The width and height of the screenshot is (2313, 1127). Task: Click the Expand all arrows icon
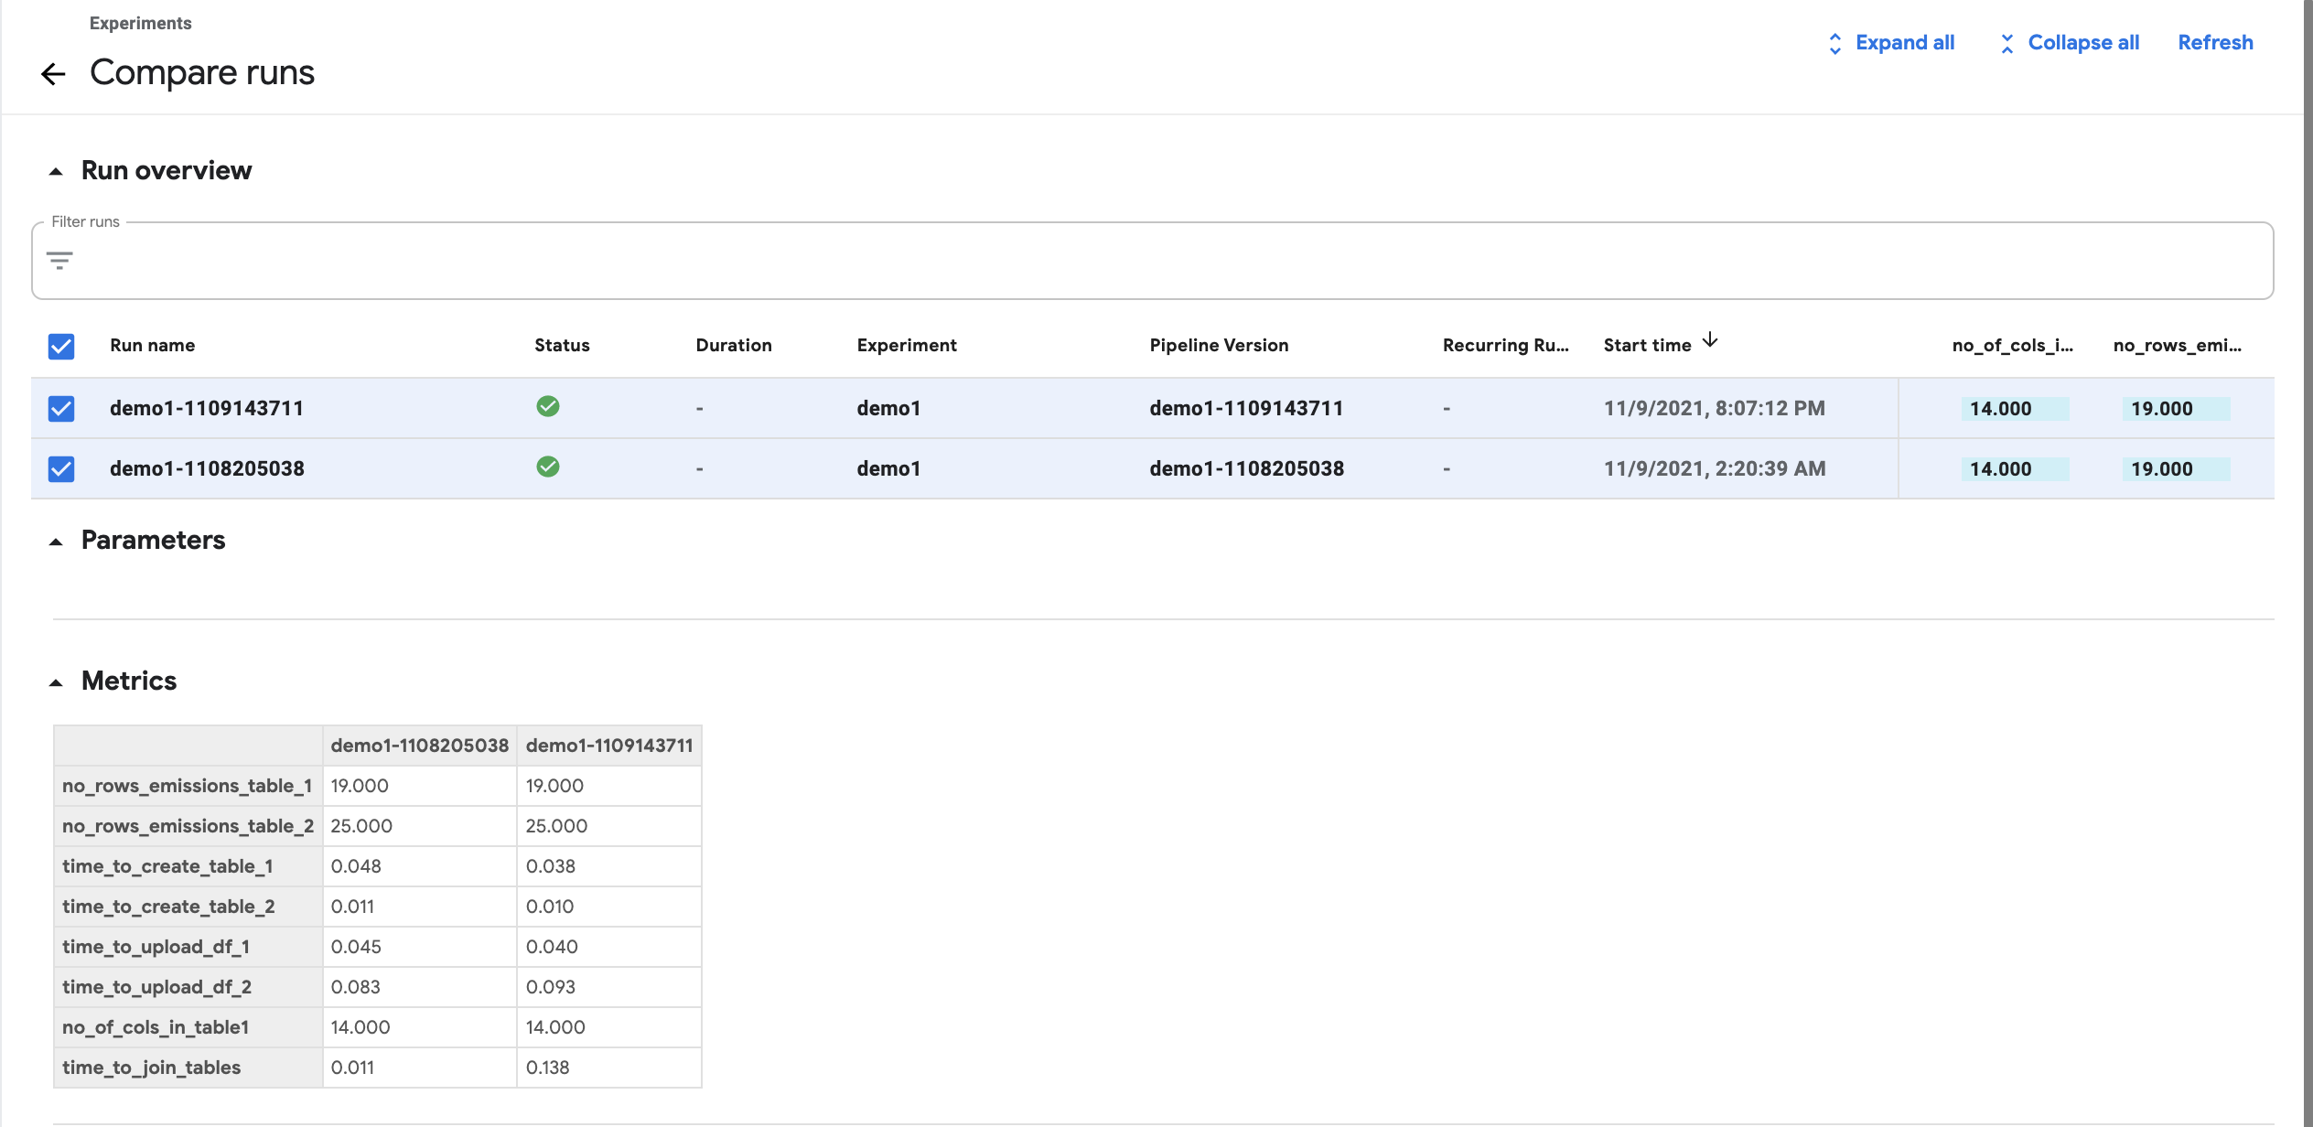coord(1834,43)
